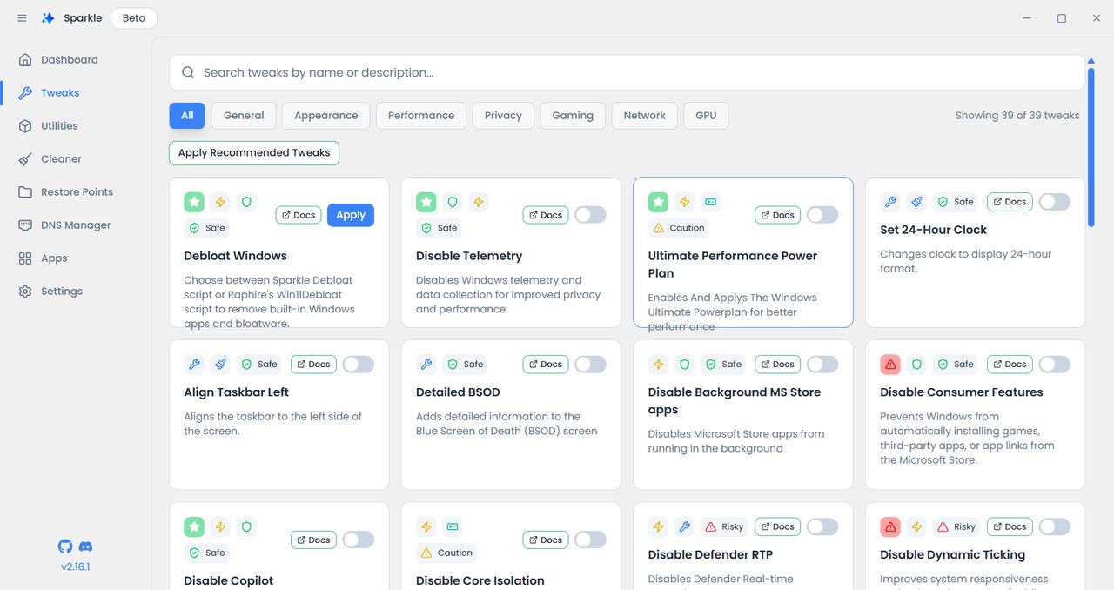Open Docs for Set 24-Hour Clock
Image resolution: width=1114 pixels, height=590 pixels.
(x=1010, y=202)
